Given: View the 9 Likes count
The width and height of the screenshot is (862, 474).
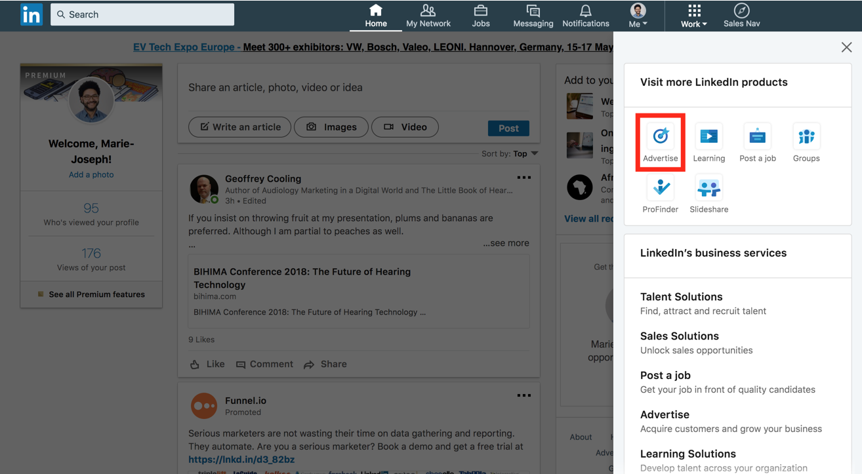Looking at the screenshot, I should coord(201,340).
